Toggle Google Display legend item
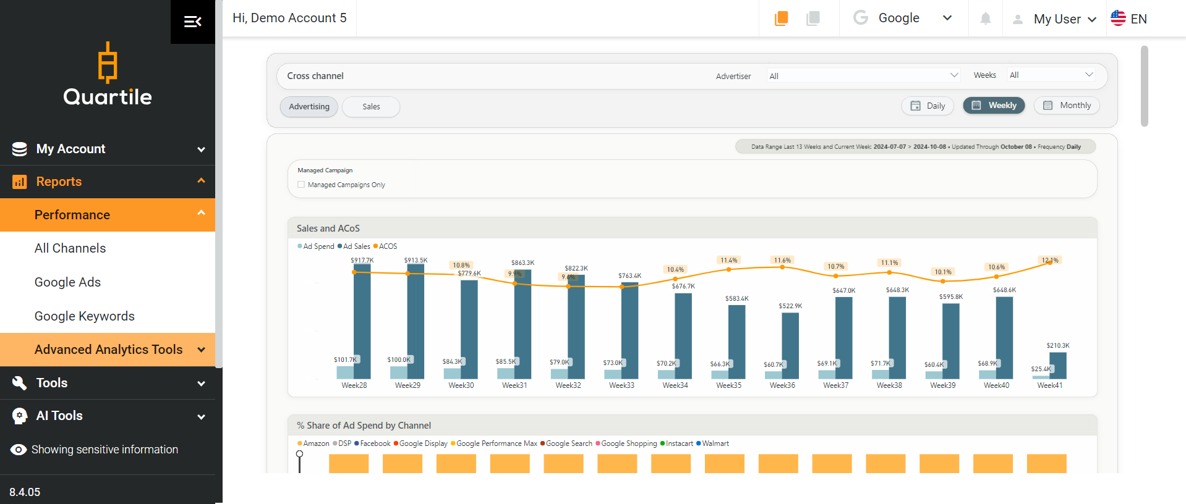1186x504 pixels. (420, 443)
